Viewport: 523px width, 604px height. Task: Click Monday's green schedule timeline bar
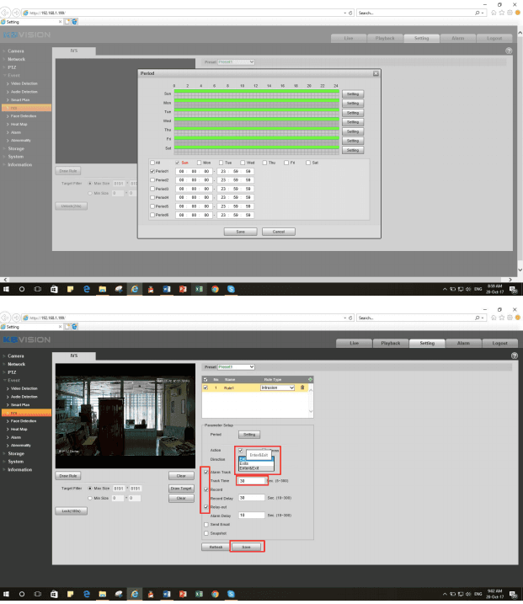point(255,103)
